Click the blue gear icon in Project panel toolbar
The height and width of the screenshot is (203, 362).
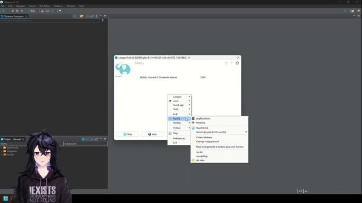click(83, 139)
